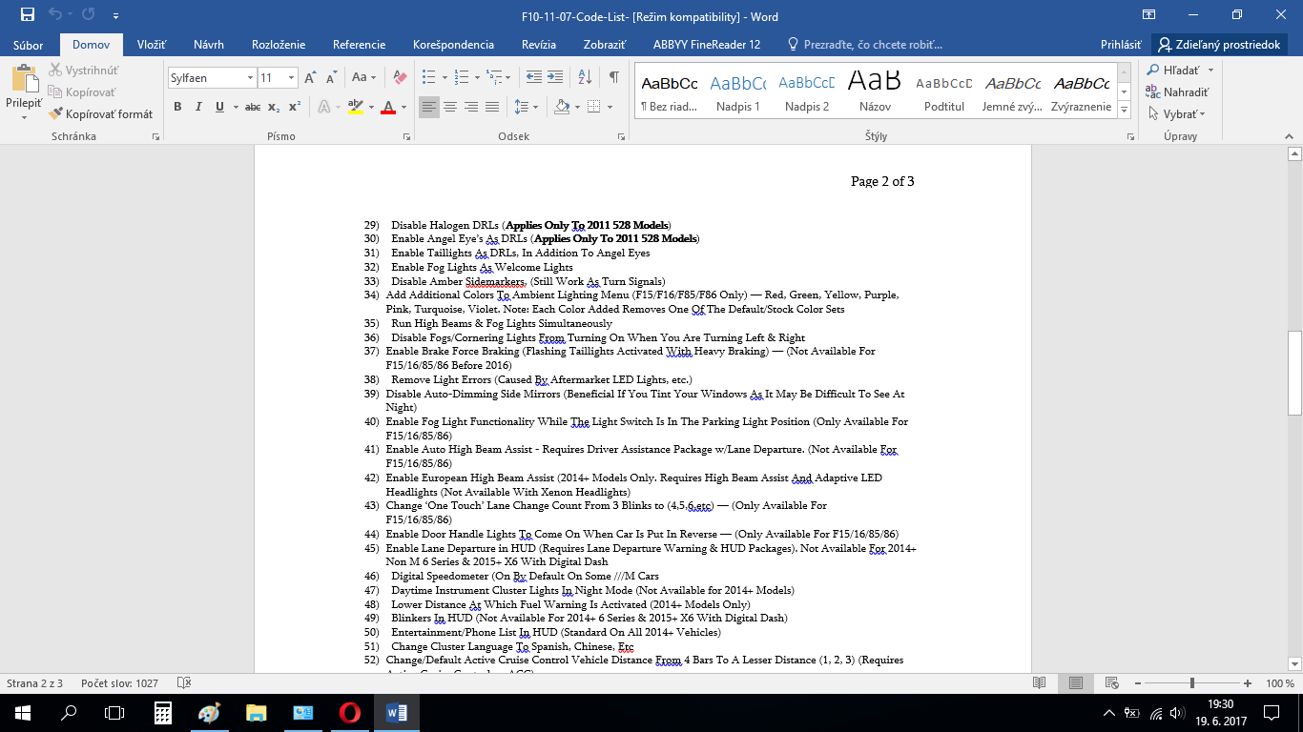The height and width of the screenshot is (732, 1303).
Task: Click the Save icon in quick access toolbar
Action: 28,15
